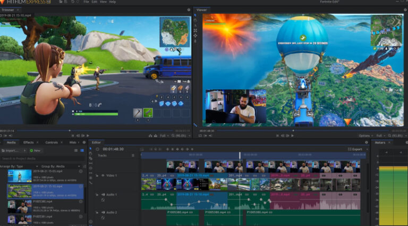Viewport: 408px width, 226px height.
Task: Open the Edit menu
Action: pyautogui.click(x=95, y=2)
